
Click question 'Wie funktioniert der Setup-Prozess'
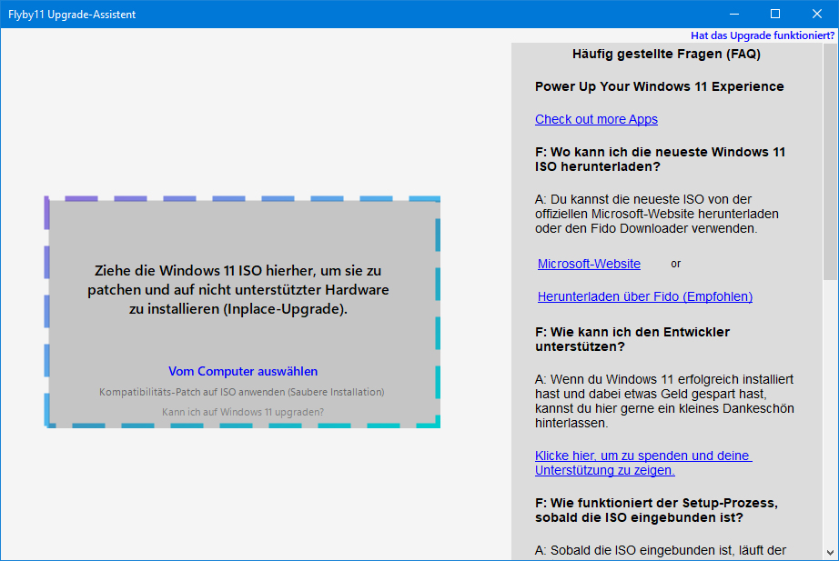(x=656, y=510)
